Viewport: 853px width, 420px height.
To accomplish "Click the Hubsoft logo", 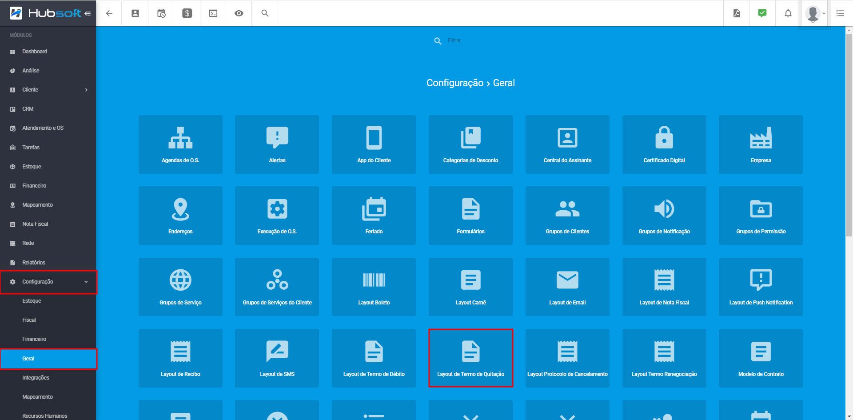I will 45,13.
